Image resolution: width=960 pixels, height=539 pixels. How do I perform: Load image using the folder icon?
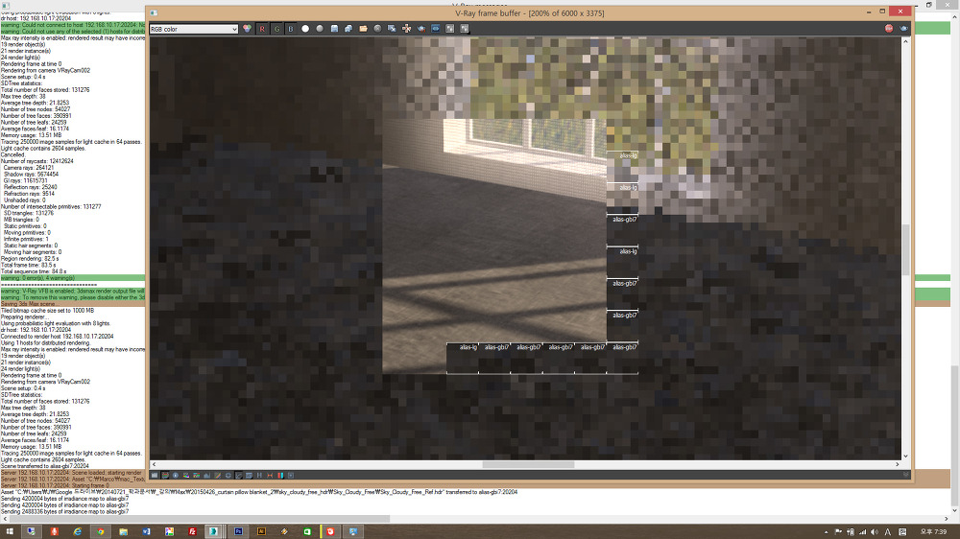363,29
